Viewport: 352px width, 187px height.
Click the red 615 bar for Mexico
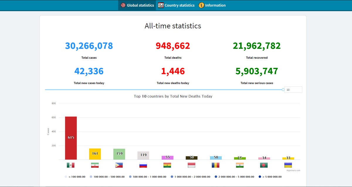pyautogui.click(x=71, y=138)
